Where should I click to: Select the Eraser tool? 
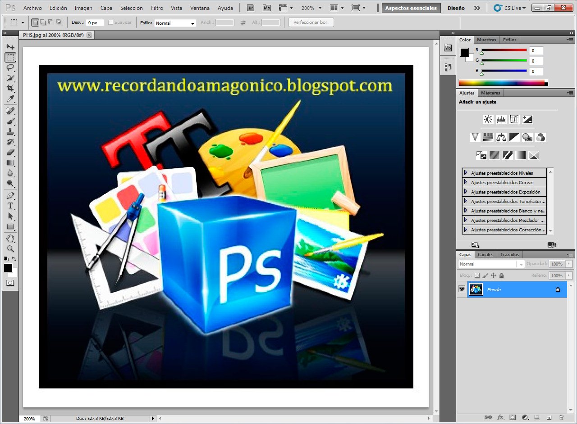pos(10,152)
